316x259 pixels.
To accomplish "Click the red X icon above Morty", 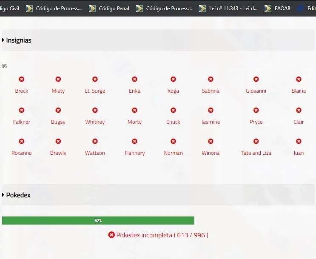I will [135, 110].
